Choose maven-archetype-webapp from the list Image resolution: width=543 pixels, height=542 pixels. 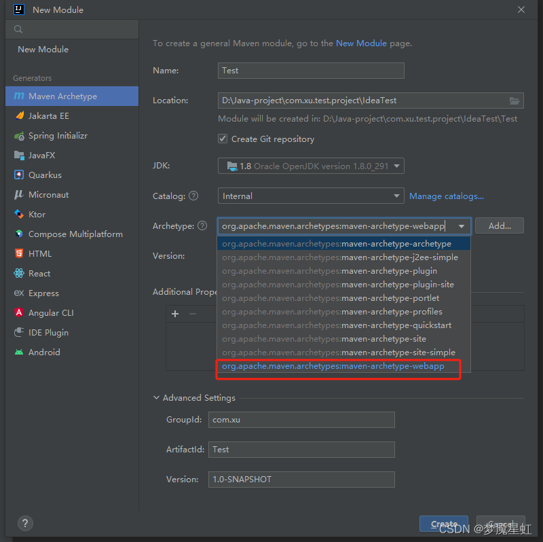pyautogui.click(x=343, y=366)
